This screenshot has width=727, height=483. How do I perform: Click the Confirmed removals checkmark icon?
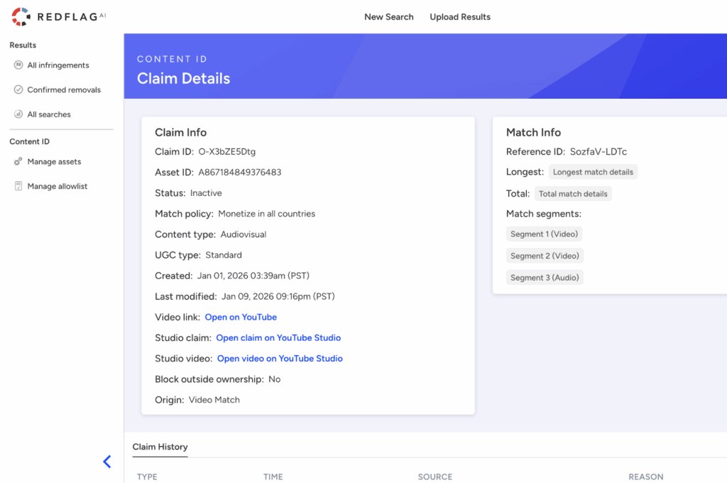pos(18,90)
